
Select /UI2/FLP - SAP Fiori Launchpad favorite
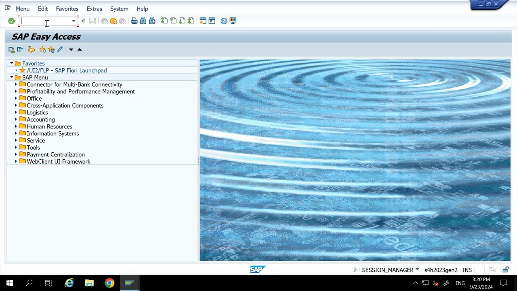pyautogui.click(x=67, y=70)
